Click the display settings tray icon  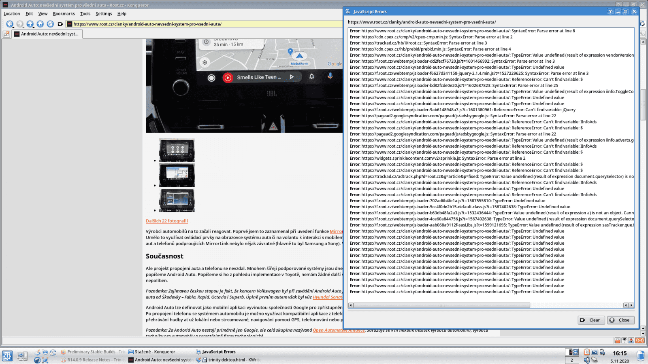pos(595,352)
